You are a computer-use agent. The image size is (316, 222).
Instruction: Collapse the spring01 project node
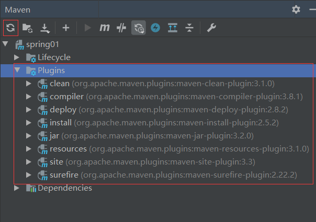[x=5, y=44]
